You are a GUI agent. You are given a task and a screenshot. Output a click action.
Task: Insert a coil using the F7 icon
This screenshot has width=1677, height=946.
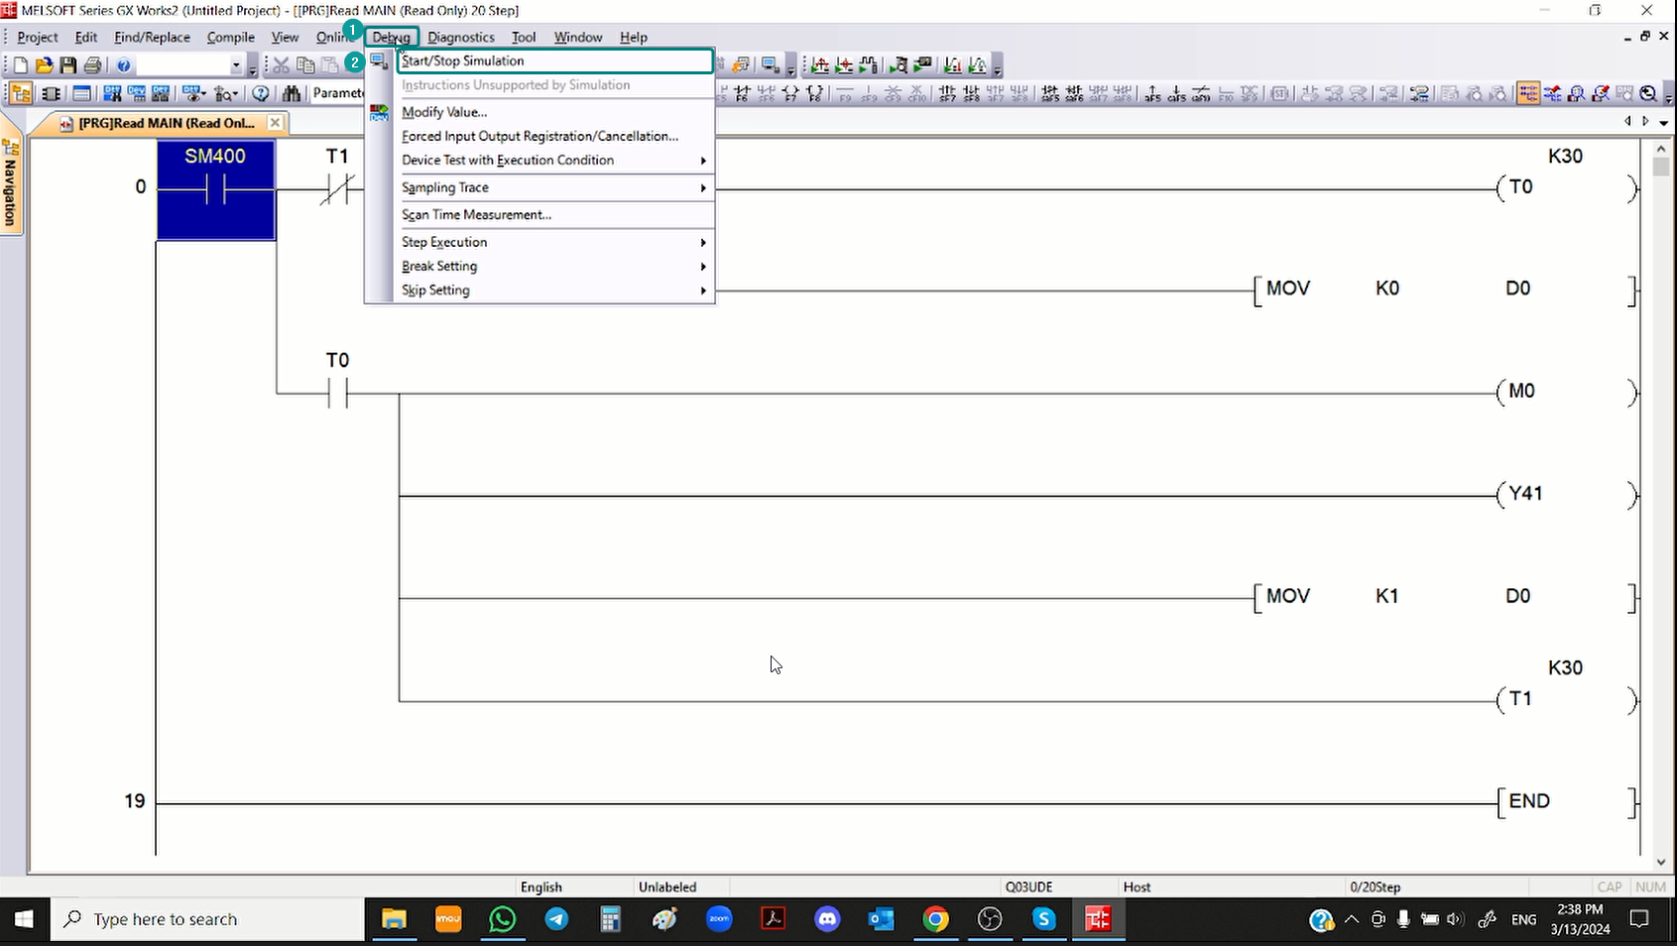point(790,93)
